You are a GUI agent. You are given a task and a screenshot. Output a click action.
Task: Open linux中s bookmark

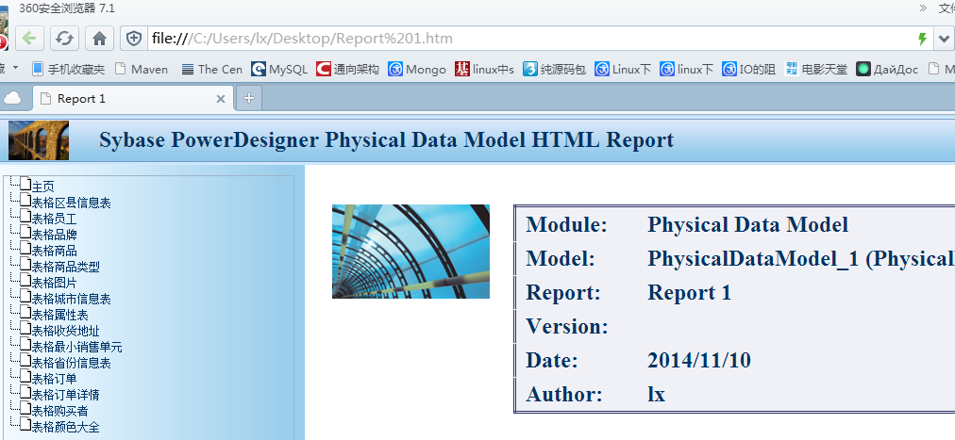pos(484,70)
